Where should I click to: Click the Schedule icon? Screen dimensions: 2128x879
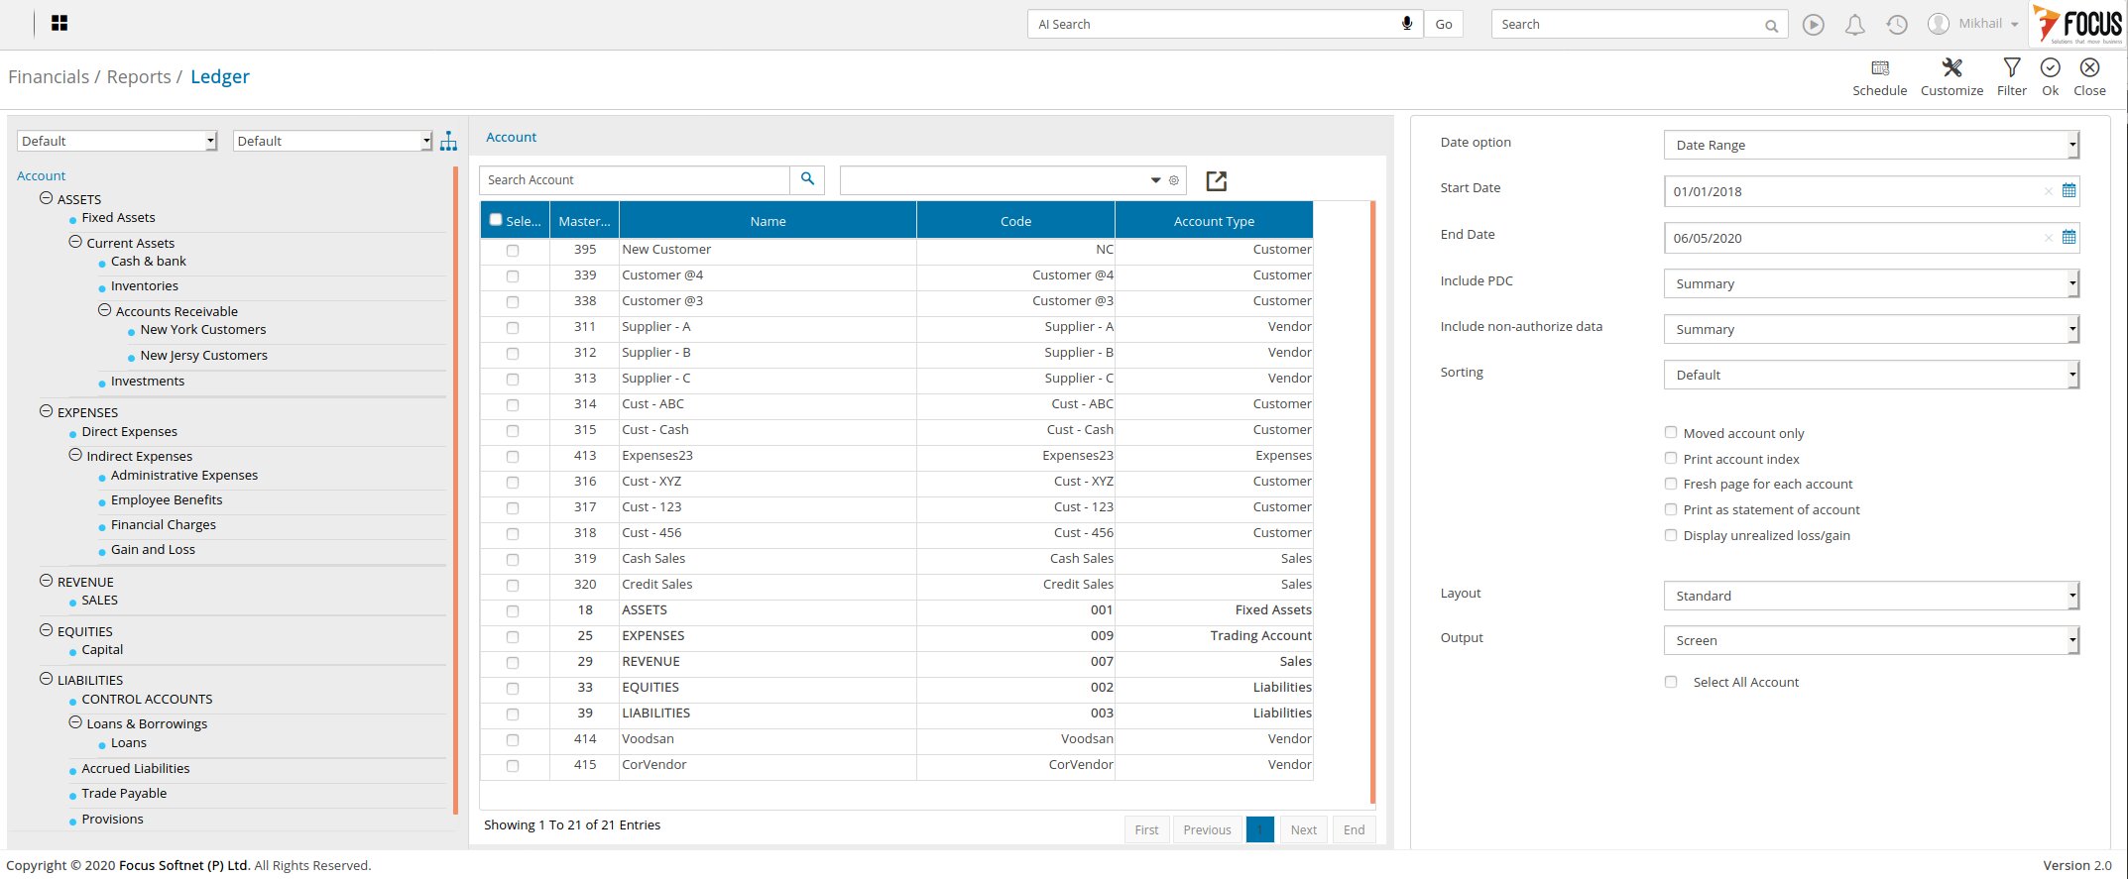coord(1879,68)
